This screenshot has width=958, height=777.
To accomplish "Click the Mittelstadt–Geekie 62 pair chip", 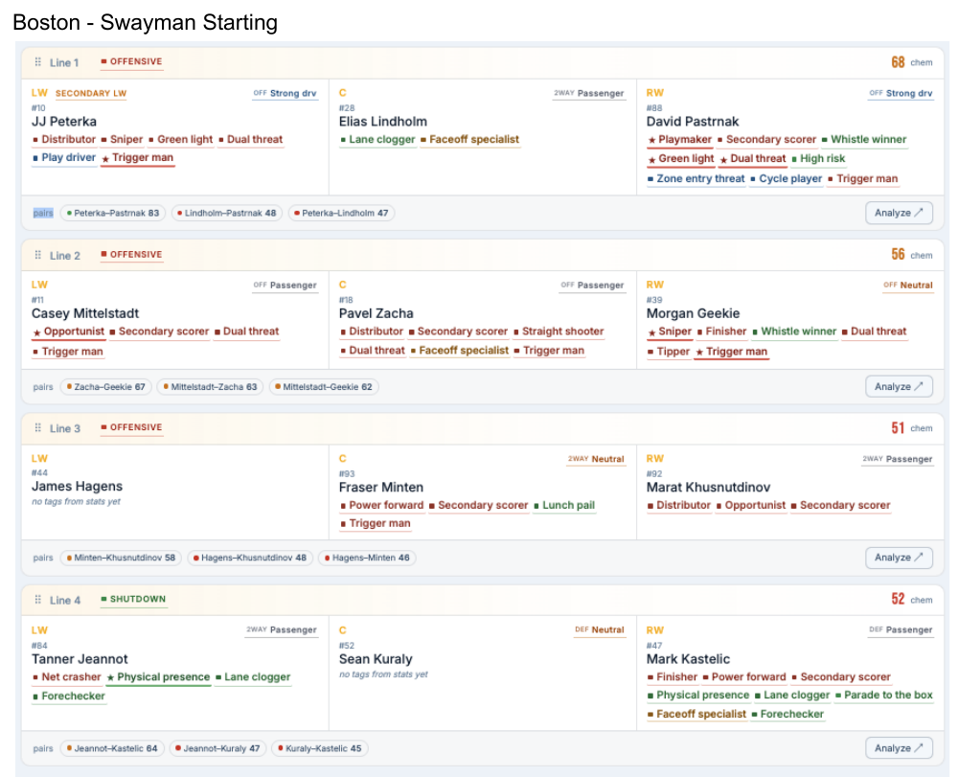I will click(324, 387).
